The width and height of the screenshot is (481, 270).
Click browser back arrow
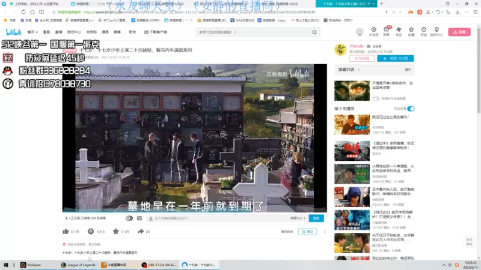pos(5,12)
